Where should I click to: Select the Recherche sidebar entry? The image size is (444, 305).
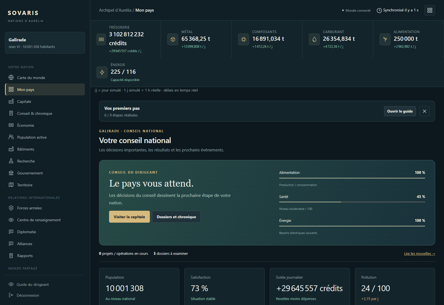point(45,161)
